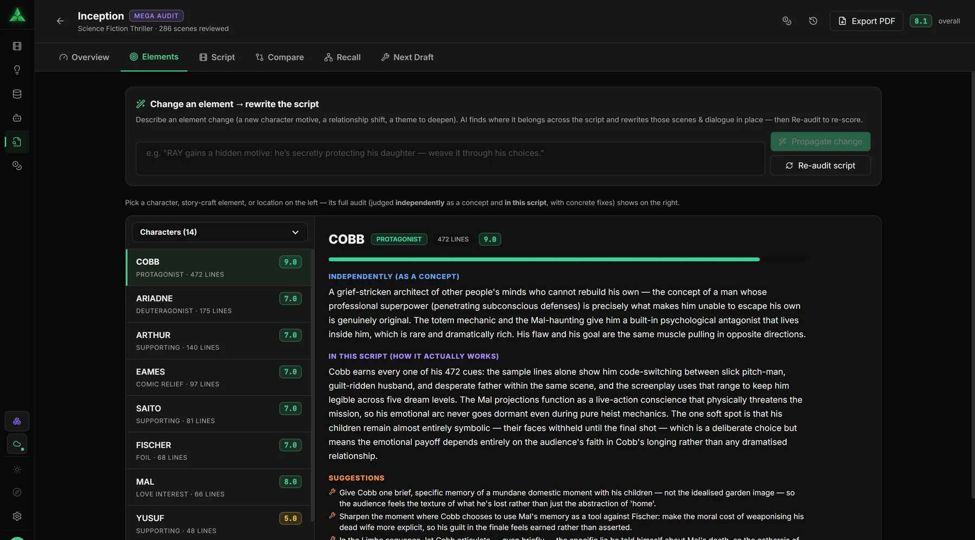The image size is (975, 540).
Task: Select COBB in the character list
Action: [219, 267]
